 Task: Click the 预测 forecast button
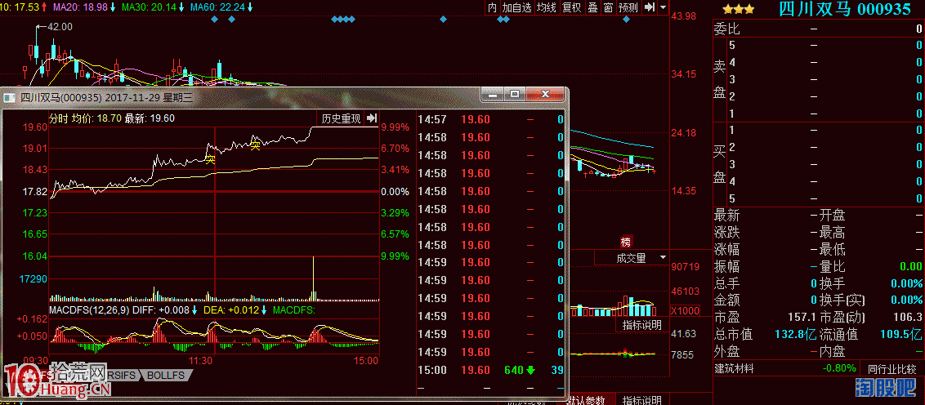pyautogui.click(x=628, y=7)
